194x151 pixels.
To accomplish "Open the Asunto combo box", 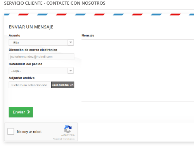I will pyautogui.click(x=41, y=42).
